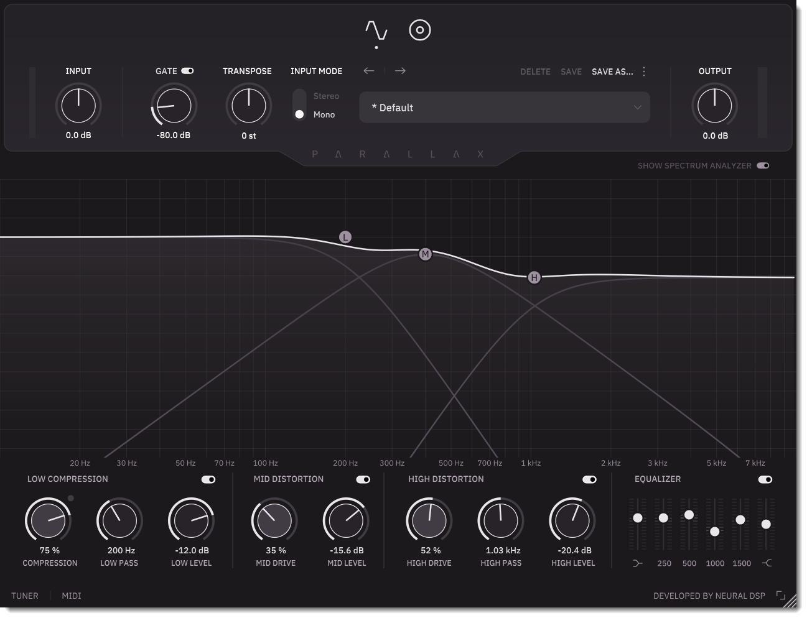Viewport: 807px width, 618px height.
Task: Toggle the Gate switch
Action: 187,71
